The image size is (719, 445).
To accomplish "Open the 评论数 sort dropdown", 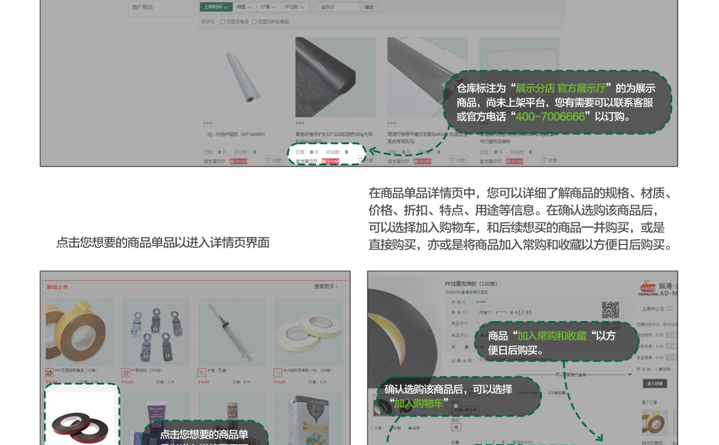I will pos(294,7).
